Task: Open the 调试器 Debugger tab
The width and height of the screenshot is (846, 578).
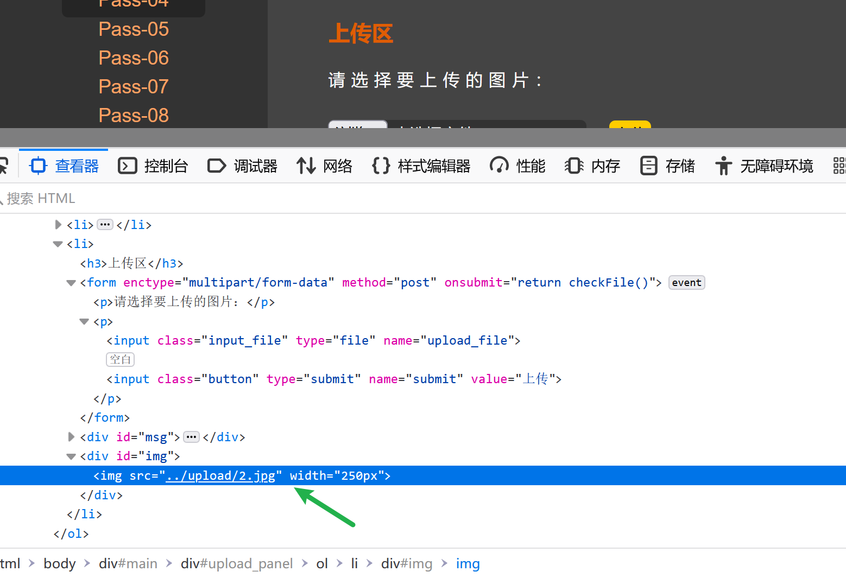Action: pos(242,166)
